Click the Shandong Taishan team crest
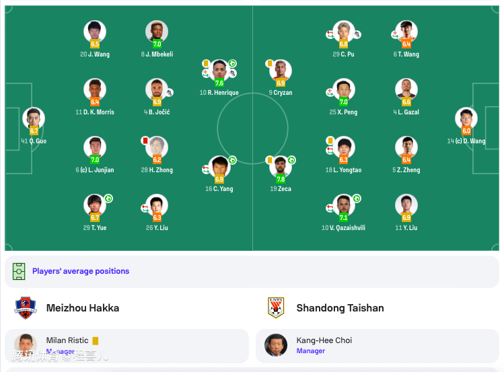504x372 pixels. [276, 308]
